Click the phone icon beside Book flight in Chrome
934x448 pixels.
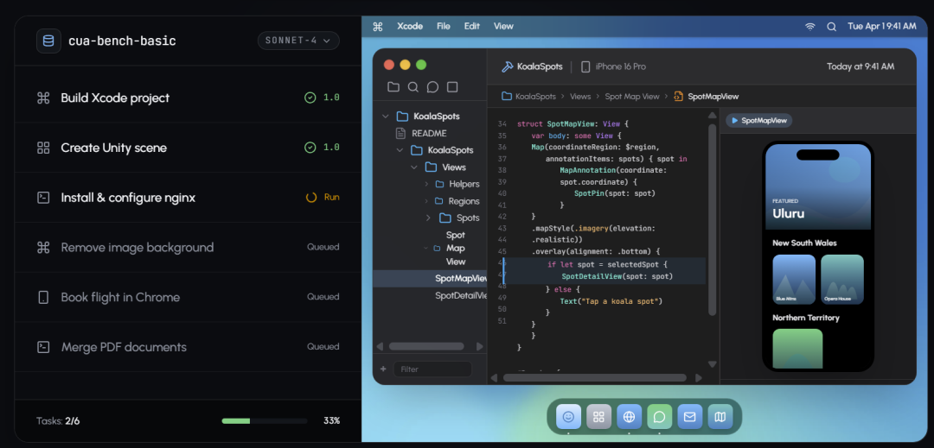coord(43,297)
